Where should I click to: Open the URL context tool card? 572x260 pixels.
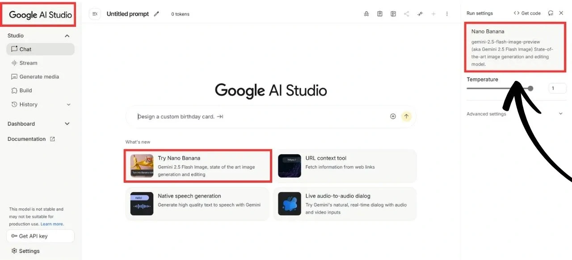(345, 166)
